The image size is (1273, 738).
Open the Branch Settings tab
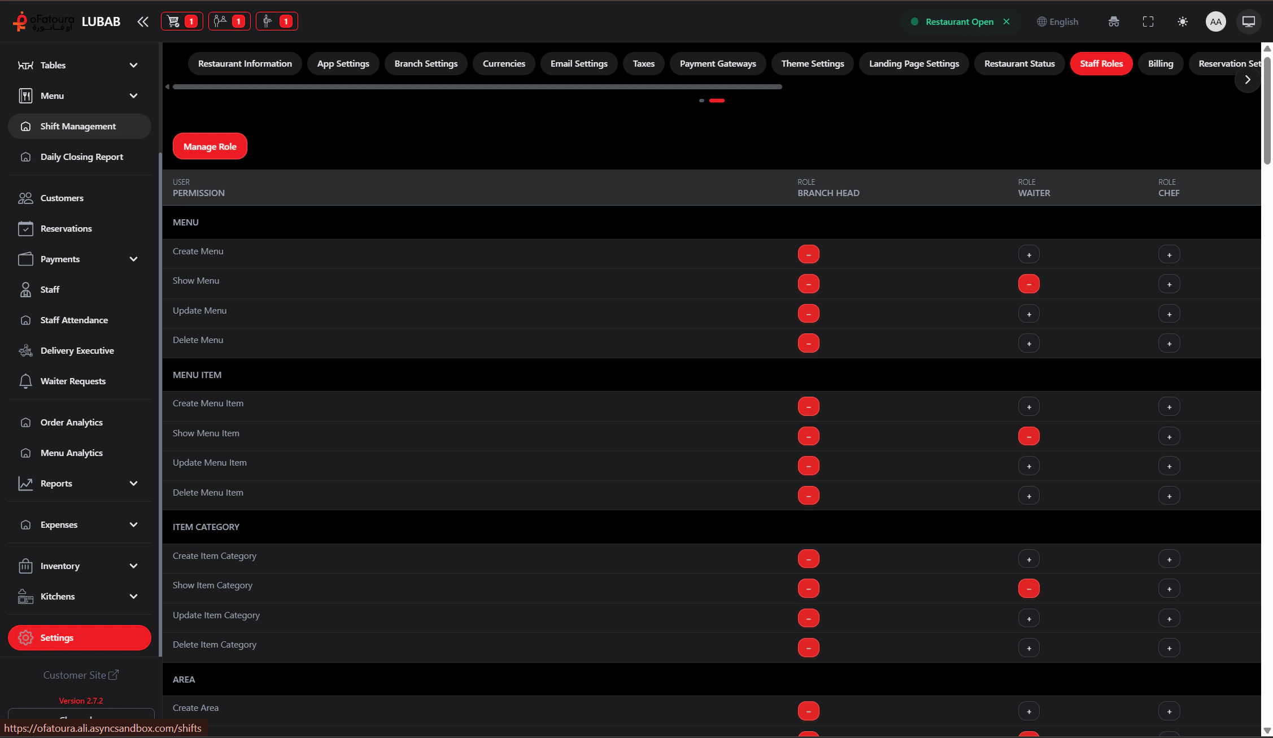pyautogui.click(x=426, y=63)
